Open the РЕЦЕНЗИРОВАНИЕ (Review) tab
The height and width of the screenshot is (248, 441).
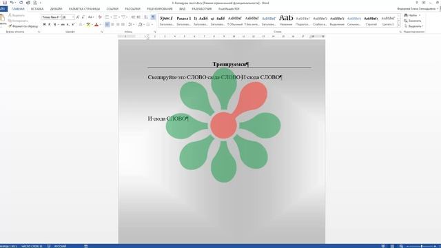tap(159, 9)
